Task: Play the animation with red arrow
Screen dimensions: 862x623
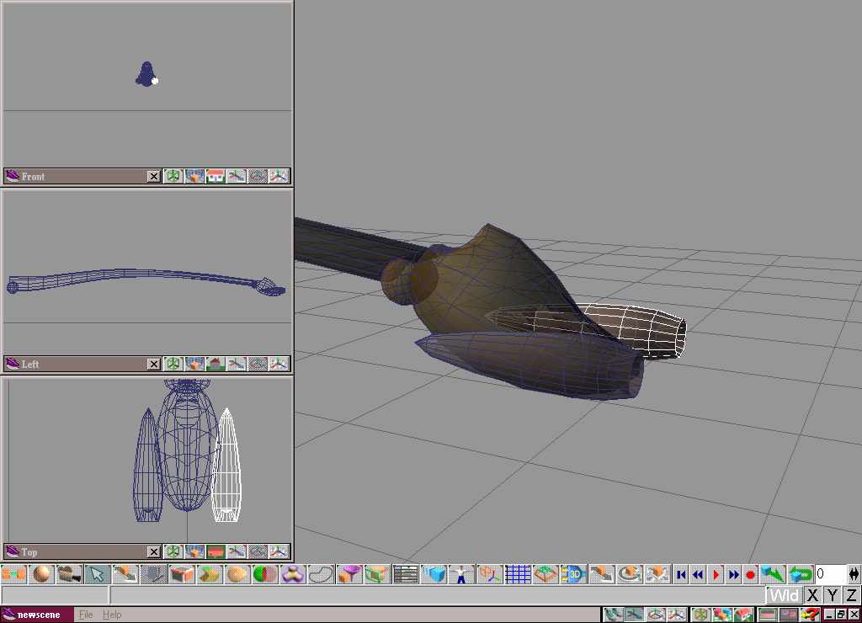Action: pyautogui.click(x=716, y=575)
